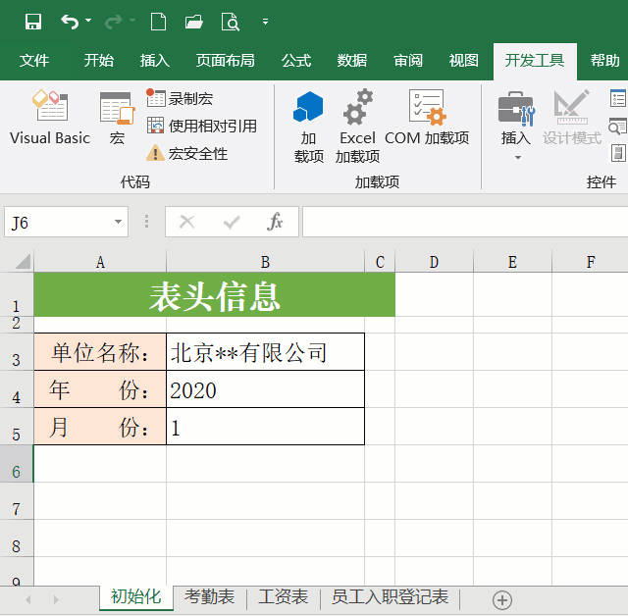
Task: Click the Run Dialog icon in 控件 group
Action: 618,153
